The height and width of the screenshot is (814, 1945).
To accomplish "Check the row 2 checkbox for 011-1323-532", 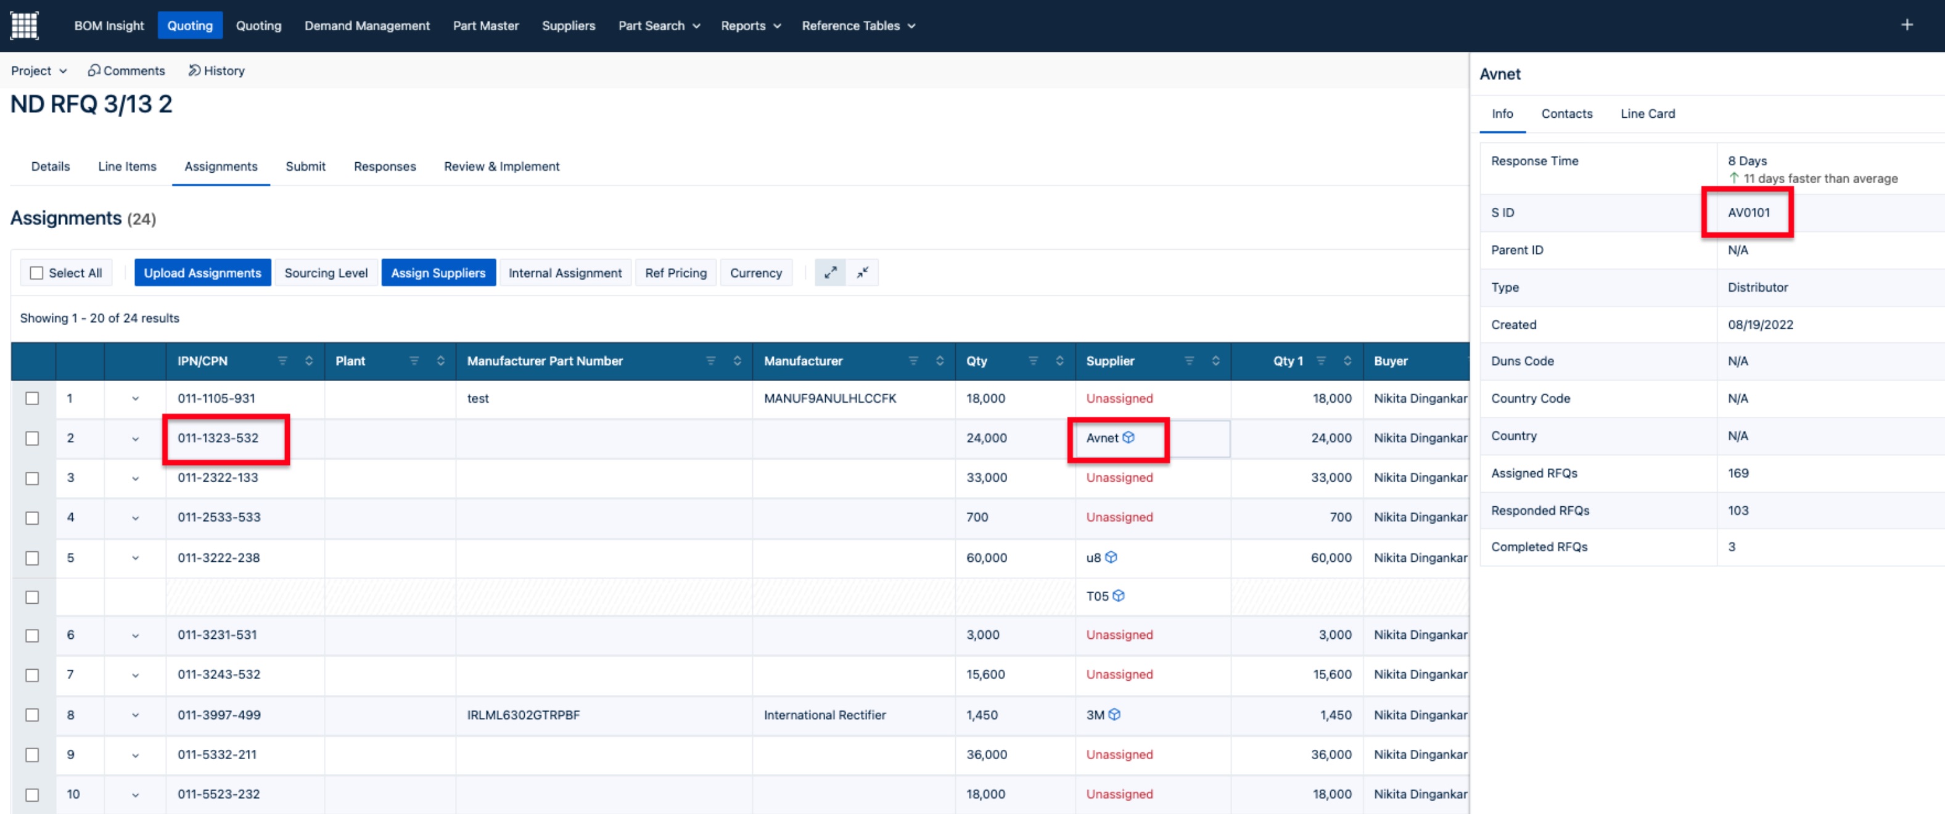I will coord(31,438).
